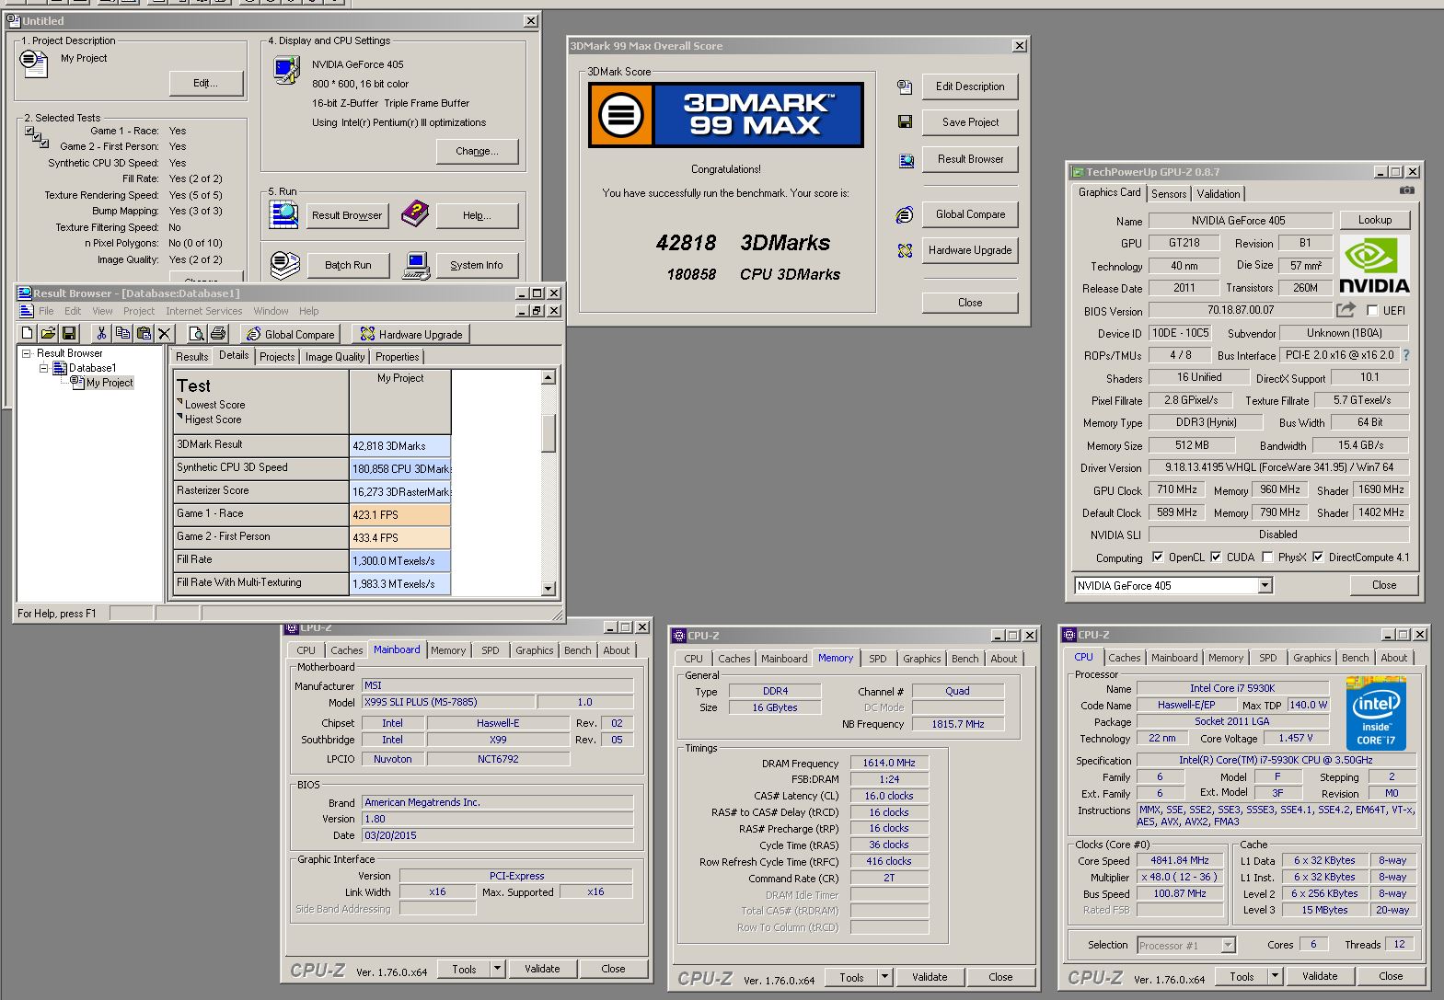Click the vertical scrollbar thumb in Result Browser details
This screenshot has height=1000, width=1444.
tap(549, 433)
